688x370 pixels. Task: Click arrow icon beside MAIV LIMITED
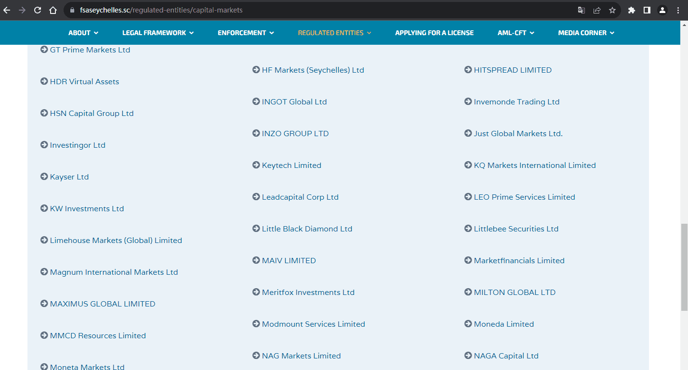point(256,260)
